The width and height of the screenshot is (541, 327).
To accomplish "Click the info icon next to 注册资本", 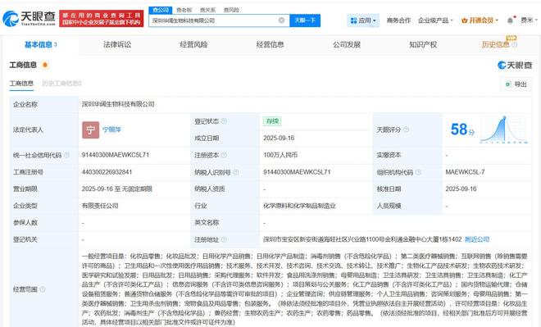I will coord(224,155).
